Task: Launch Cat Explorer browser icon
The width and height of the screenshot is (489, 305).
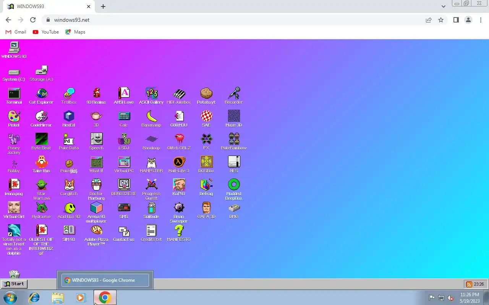Action: pos(41,93)
